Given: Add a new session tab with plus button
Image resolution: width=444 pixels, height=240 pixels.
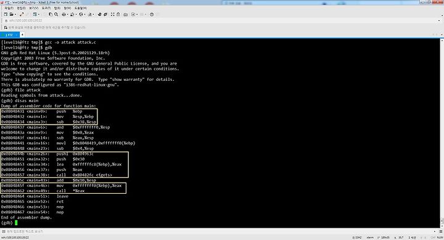Looking at the screenshot, I should [x=22, y=35].
